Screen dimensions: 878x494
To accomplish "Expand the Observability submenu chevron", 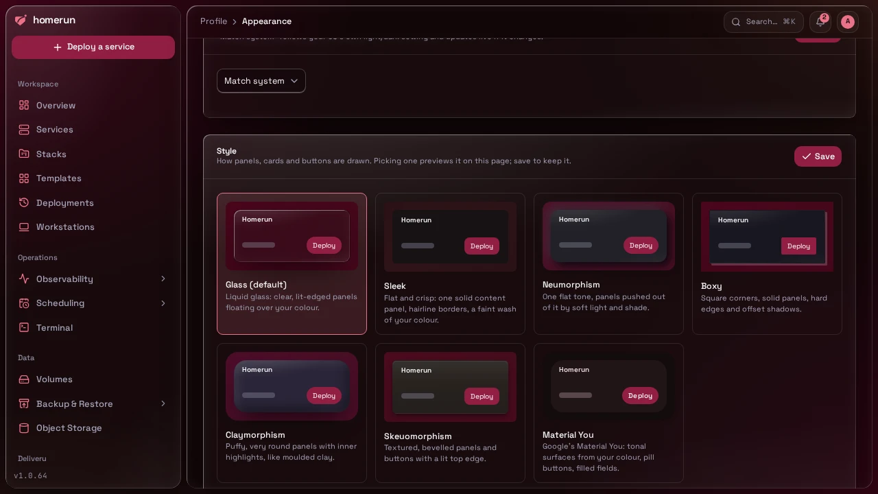I will 163,279.
